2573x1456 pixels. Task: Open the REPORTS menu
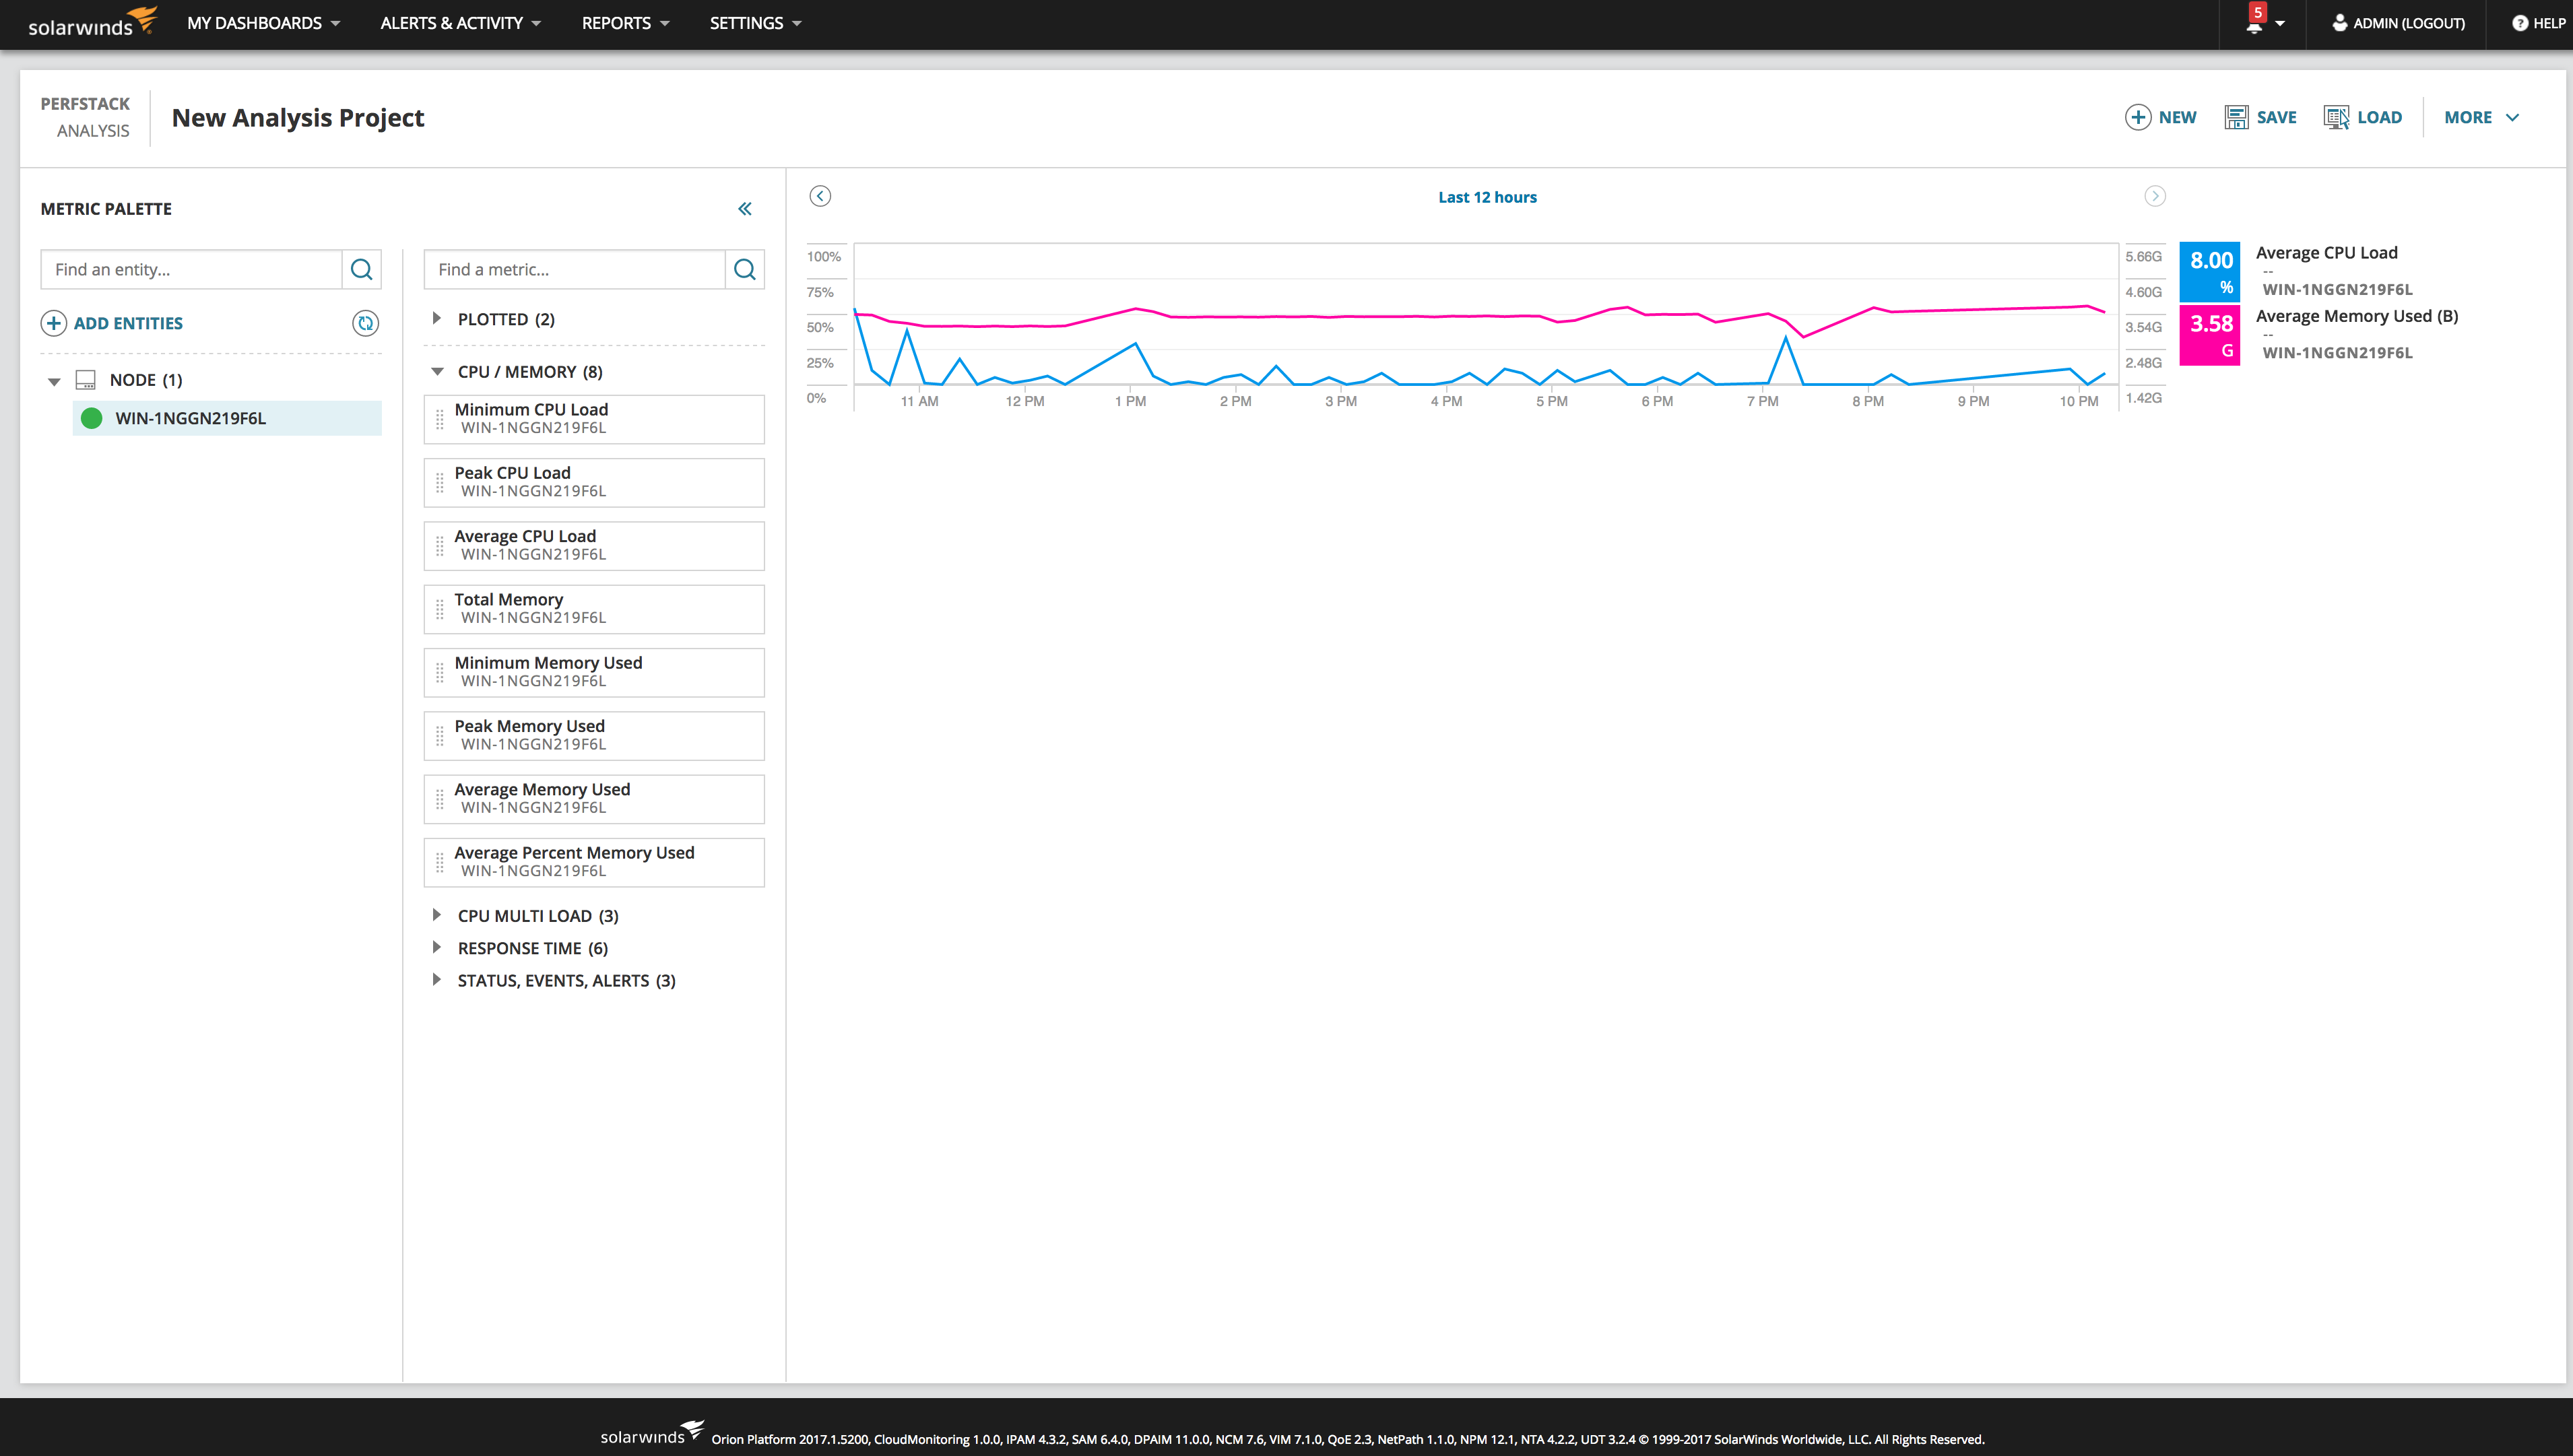coord(625,23)
